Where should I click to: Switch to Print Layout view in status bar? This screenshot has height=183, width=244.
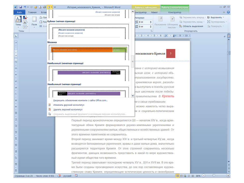point(178,176)
